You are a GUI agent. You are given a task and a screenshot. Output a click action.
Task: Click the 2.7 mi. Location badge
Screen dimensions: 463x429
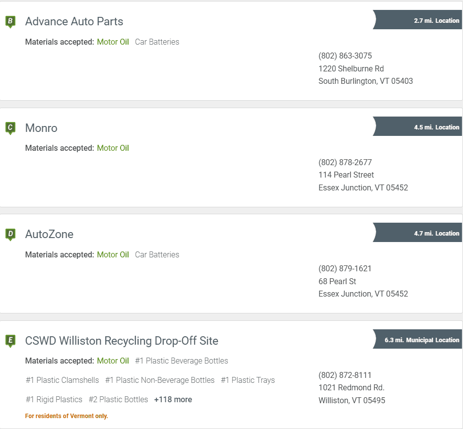tap(419, 20)
